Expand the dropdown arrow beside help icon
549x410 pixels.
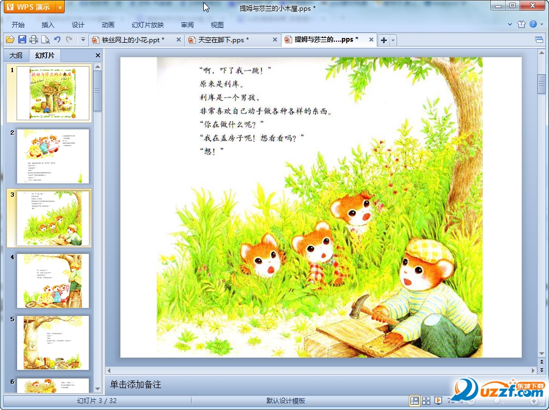click(x=542, y=24)
